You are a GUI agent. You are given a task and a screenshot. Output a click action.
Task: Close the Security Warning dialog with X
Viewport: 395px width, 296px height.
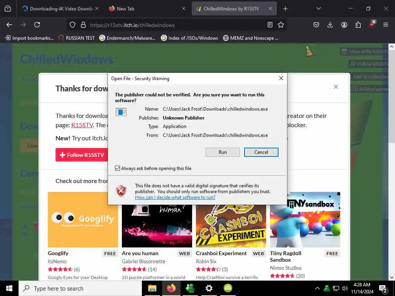(281, 78)
